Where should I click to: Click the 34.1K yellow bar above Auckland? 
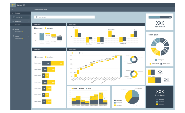click(76, 75)
